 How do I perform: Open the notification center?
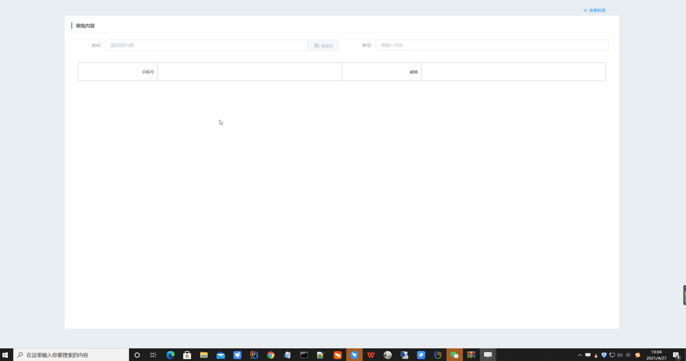point(676,355)
